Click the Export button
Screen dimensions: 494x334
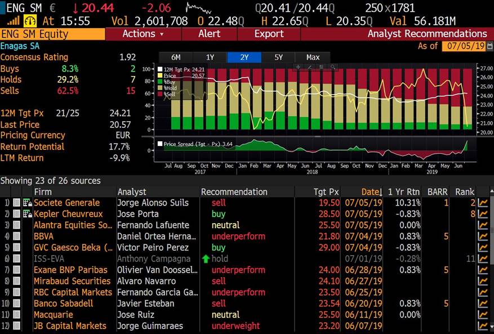(x=269, y=34)
